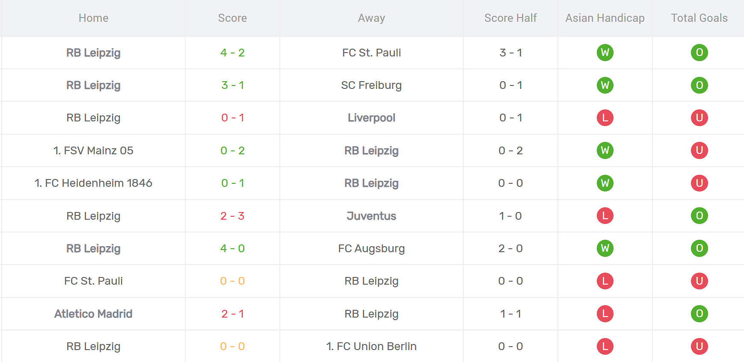This screenshot has width=744, height=362.
Task: Click the W handicap icon in FC Augsburg row
Action: (605, 248)
